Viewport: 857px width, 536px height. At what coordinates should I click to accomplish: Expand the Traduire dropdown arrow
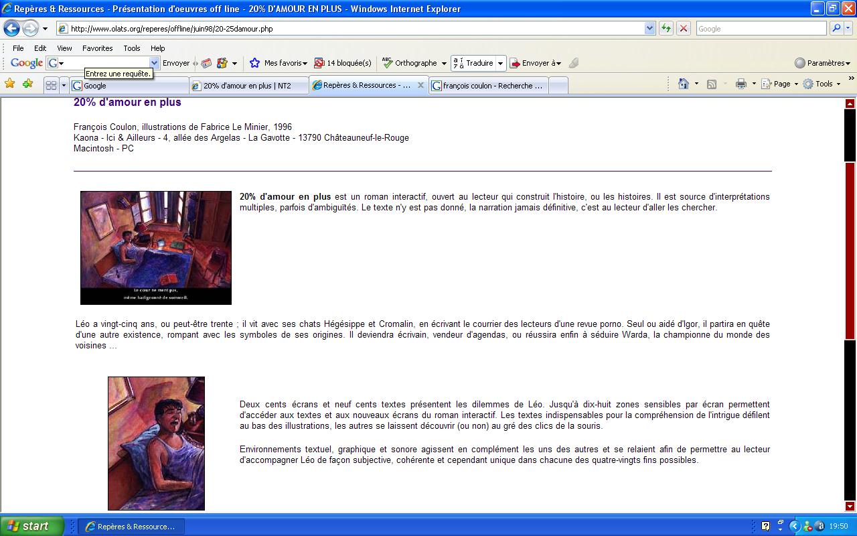tap(500, 64)
